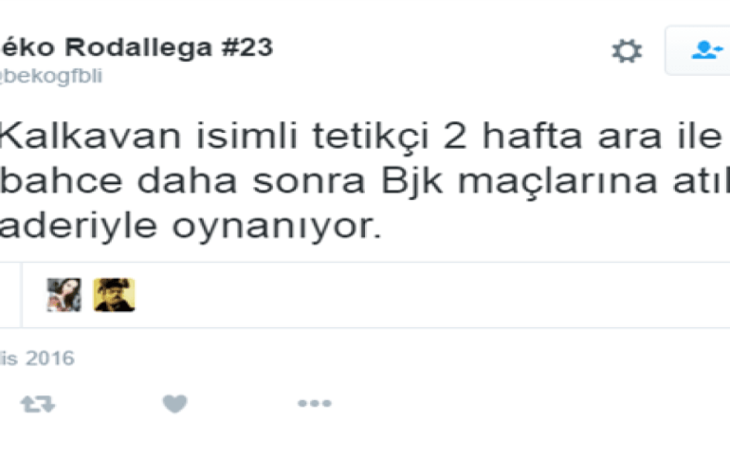Image resolution: width=730 pixels, height=460 pixels.
Task: Click the word tetikçi in tweet
Action: [x=370, y=138]
